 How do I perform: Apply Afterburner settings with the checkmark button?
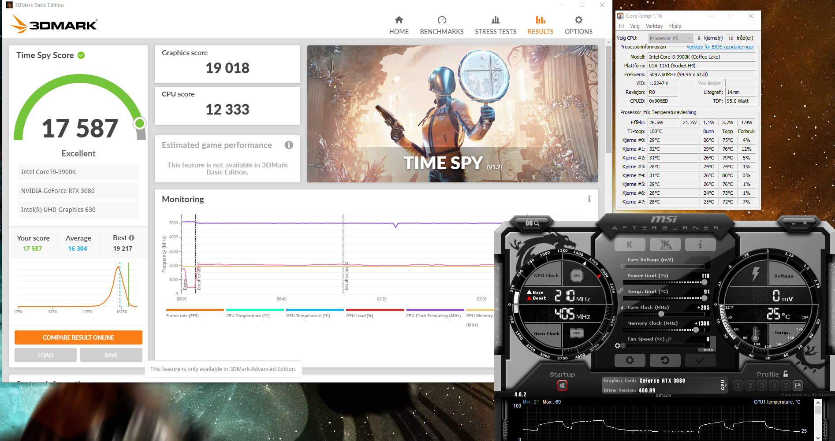click(700, 360)
